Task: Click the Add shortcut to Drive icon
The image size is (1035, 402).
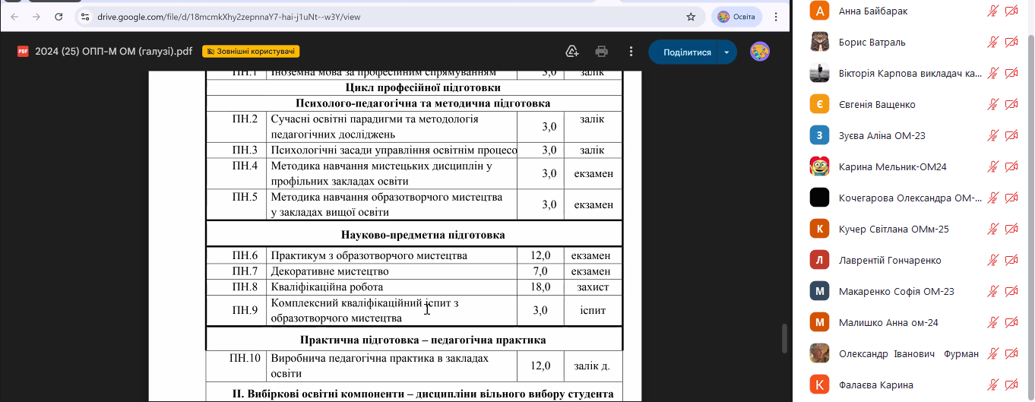Action: tap(572, 52)
